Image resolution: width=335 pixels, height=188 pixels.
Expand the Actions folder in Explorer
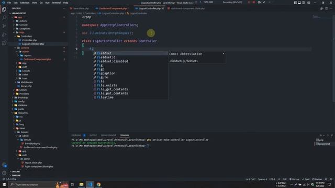pos(23,21)
